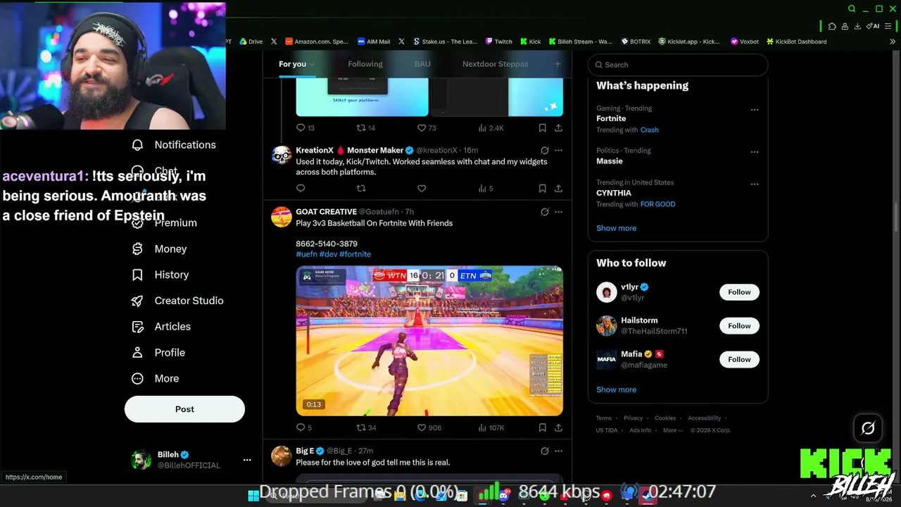Open options for the CYNTHIA trend
Image resolution: width=901 pixels, height=507 pixels.
[x=755, y=184]
